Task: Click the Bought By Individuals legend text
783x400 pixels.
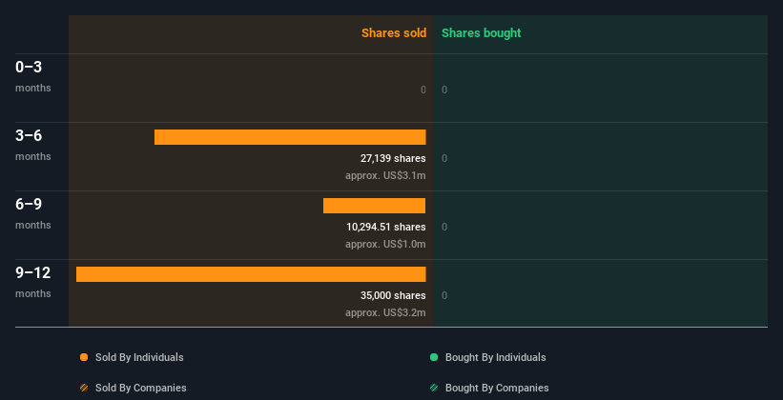Action: (x=495, y=357)
